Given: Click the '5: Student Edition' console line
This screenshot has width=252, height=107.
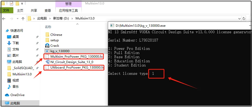Looking at the screenshot, I should click(x=127, y=65).
